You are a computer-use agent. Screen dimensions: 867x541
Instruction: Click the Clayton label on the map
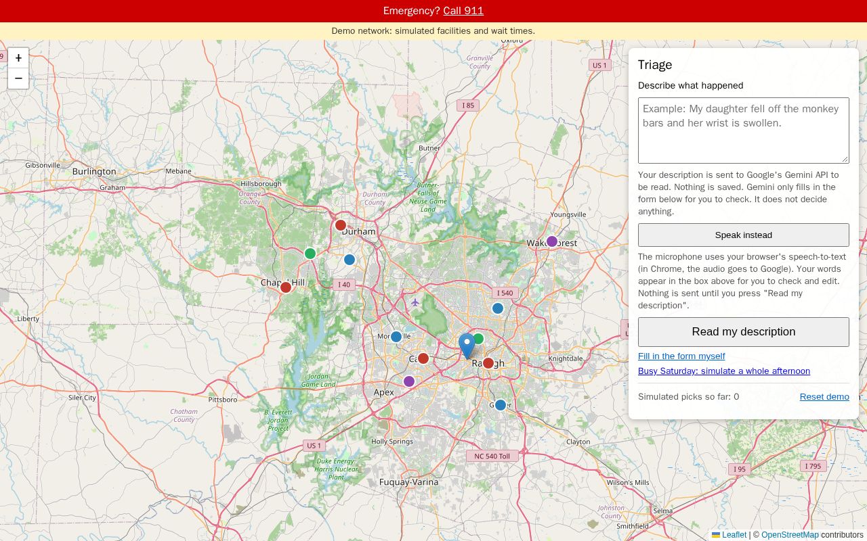[578, 442]
